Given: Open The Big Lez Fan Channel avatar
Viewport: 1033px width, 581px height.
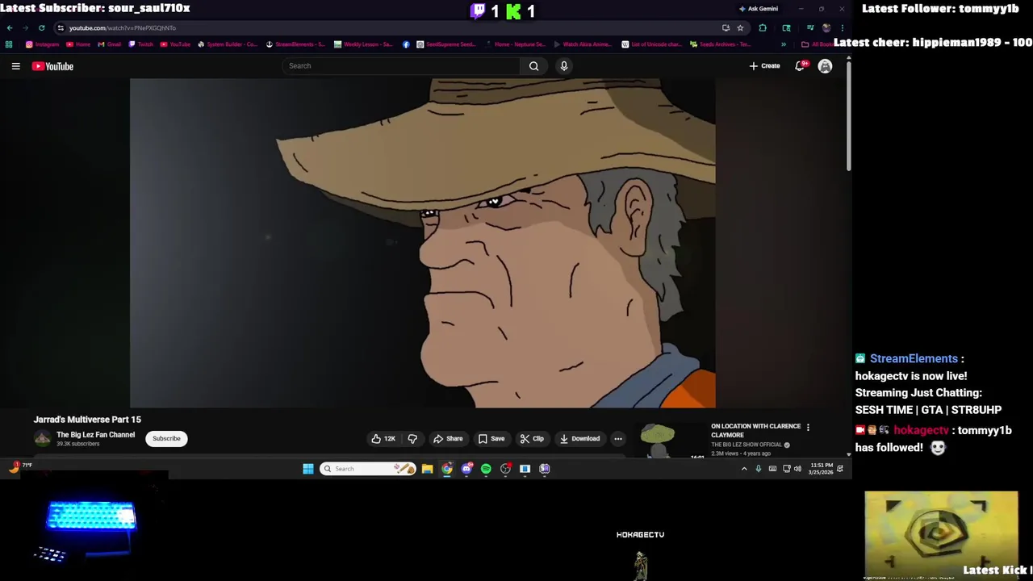Looking at the screenshot, I should click(42, 439).
